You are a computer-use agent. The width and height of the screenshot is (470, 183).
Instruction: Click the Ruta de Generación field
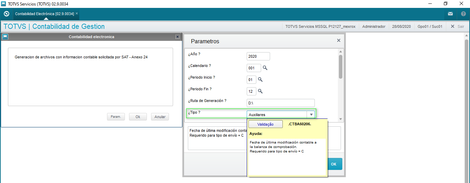[281, 103]
